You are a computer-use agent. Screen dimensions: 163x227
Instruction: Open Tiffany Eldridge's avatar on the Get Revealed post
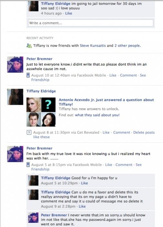(15, 97)
